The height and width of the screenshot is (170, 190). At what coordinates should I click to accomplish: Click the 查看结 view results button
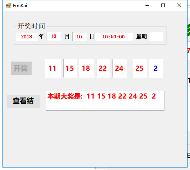(x=23, y=101)
